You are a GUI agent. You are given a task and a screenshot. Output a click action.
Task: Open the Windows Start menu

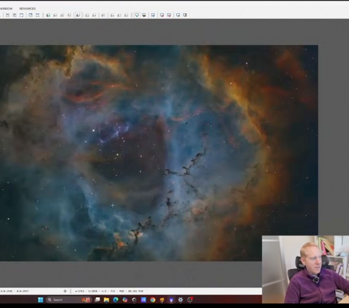[x=40, y=300]
